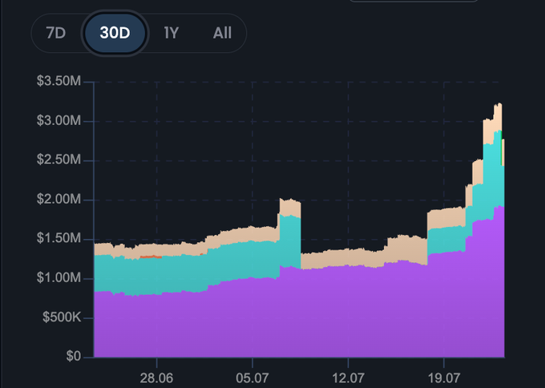This screenshot has width=545, height=388.
Task: Click the $1.00M y-axis label
Action: tap(59, 278)
